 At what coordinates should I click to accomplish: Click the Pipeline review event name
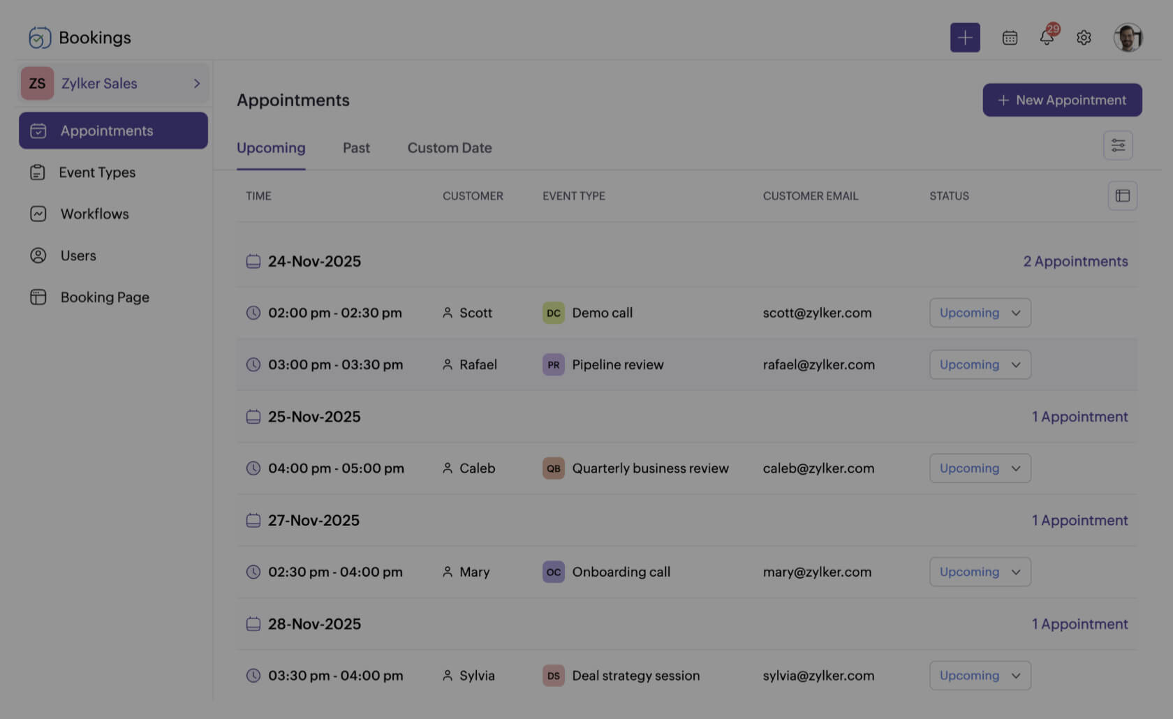point(618,364)
